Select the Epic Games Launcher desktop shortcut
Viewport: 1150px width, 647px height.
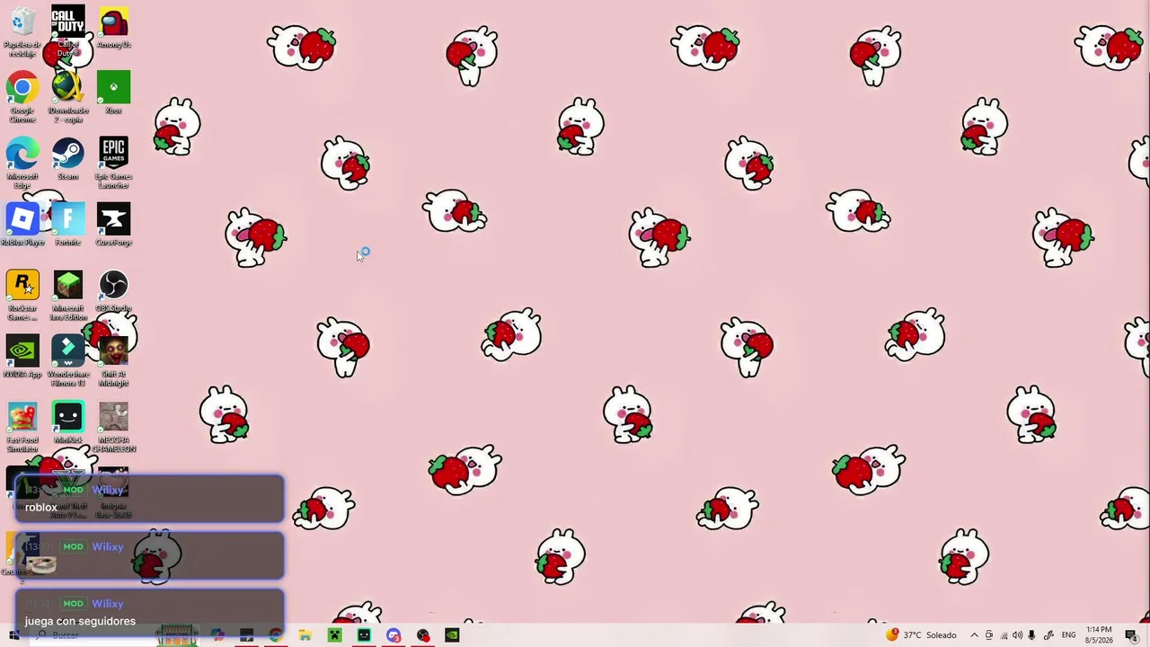pyautogui.click(x=113, y=164)
